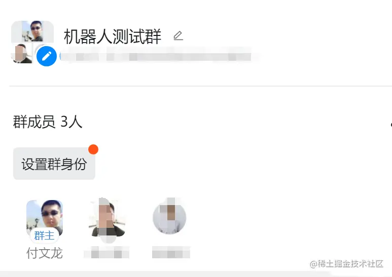Click the blurred name under the circular avatar
Screen dimensions: 392x277
[x=171, y=252]
